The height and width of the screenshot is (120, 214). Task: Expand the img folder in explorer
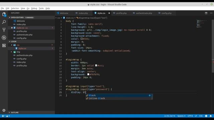click(x=11, y=52)
